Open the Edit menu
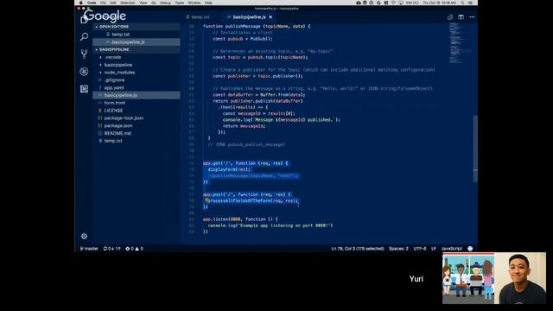553x311 pixels. pos(113,3)
